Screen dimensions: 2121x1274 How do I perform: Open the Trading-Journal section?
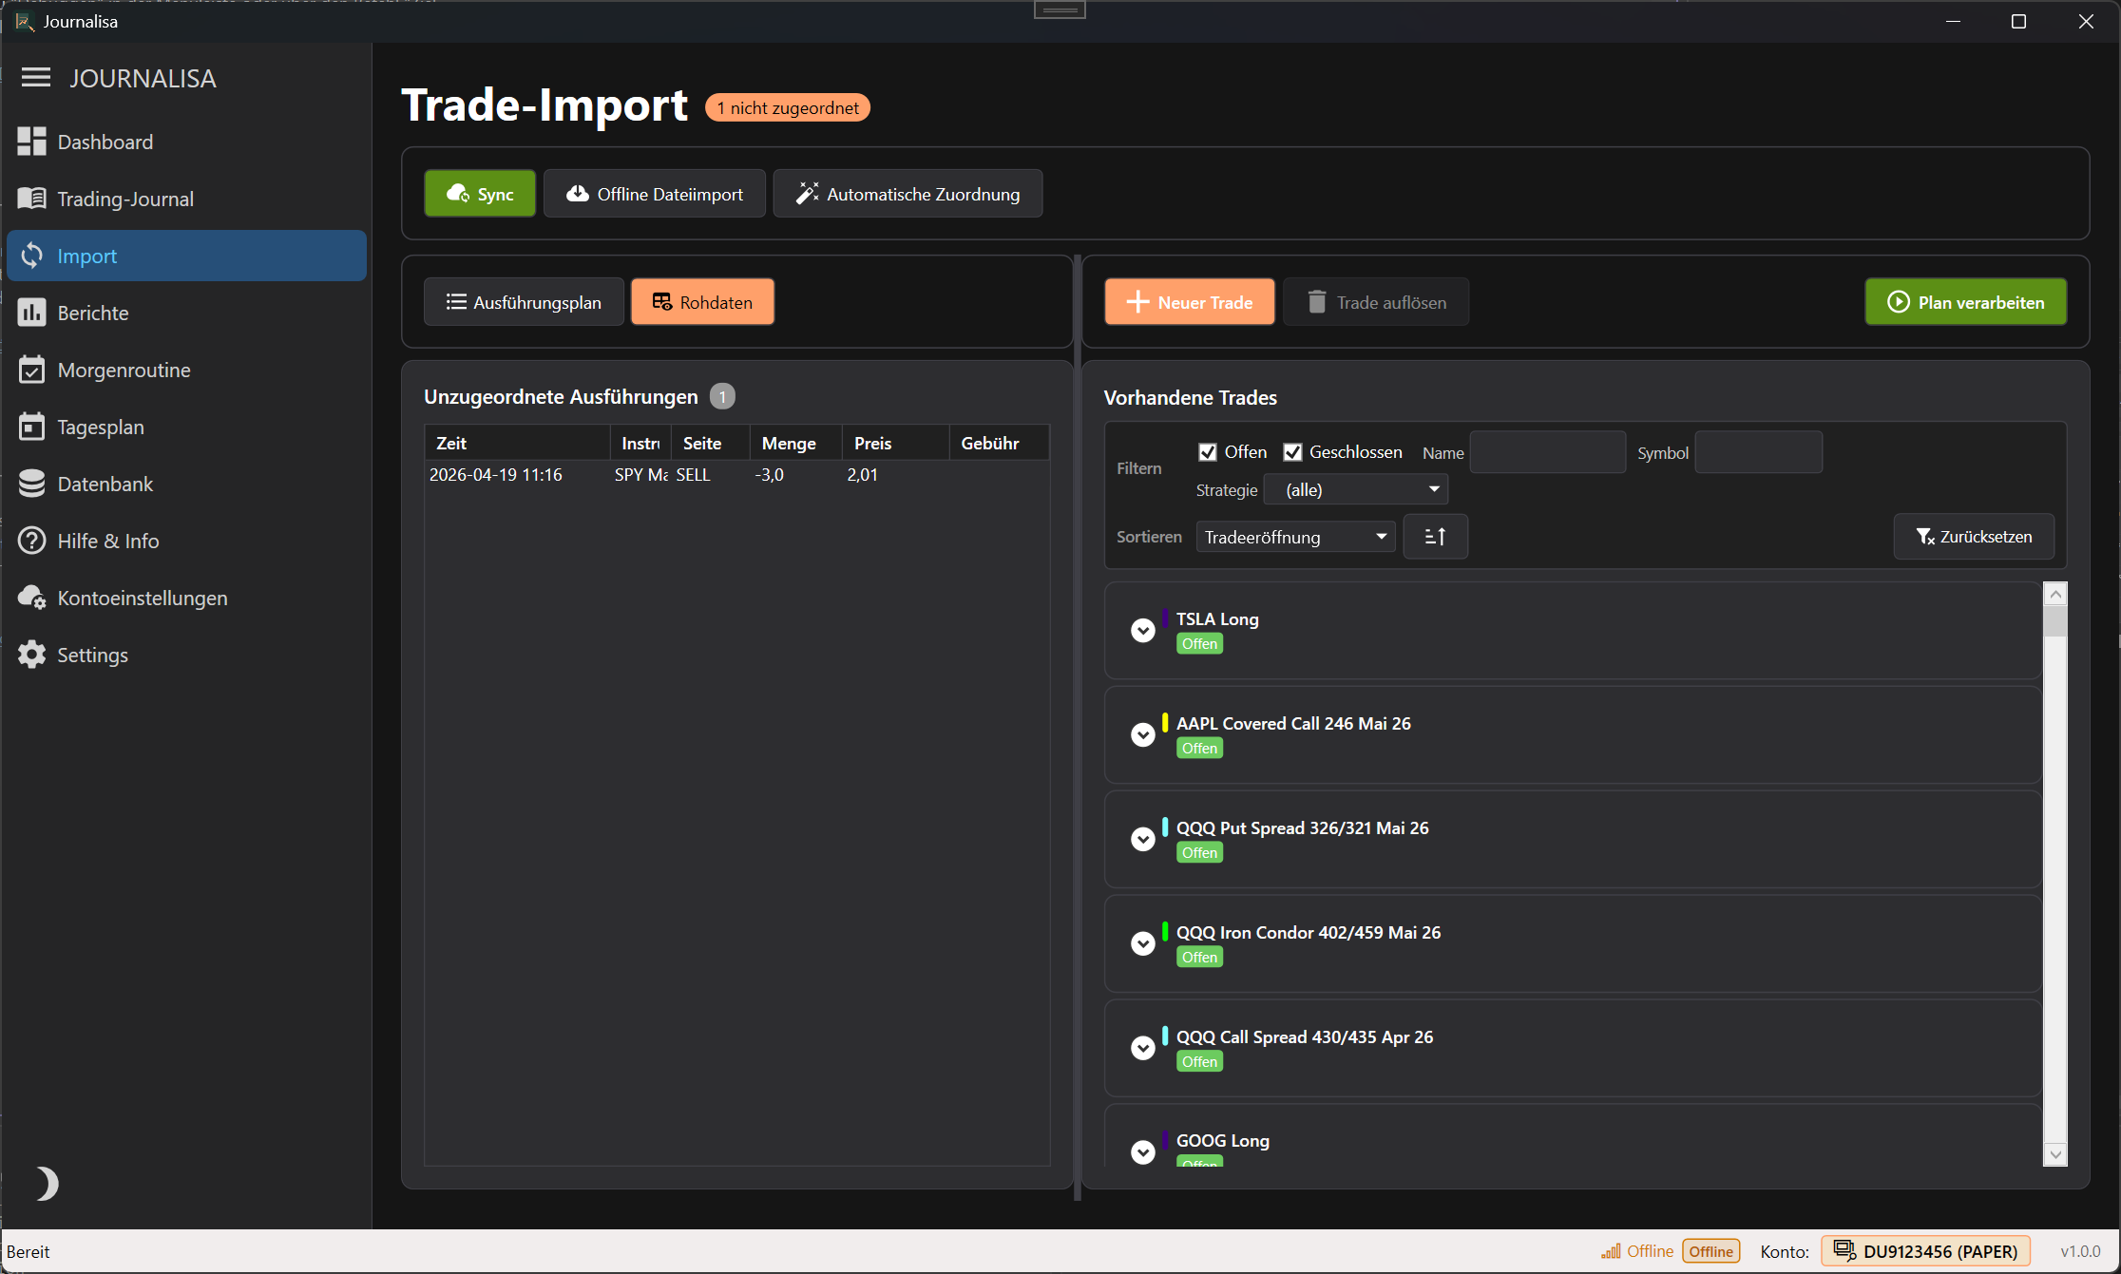pyautogui.click(x=124, y=199)
